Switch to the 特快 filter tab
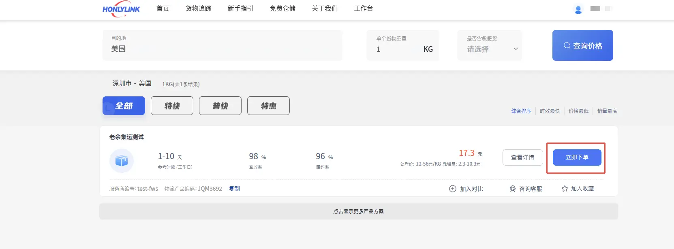Image resolution: width=674 pixels, height=249 pixels. [172, 106]
